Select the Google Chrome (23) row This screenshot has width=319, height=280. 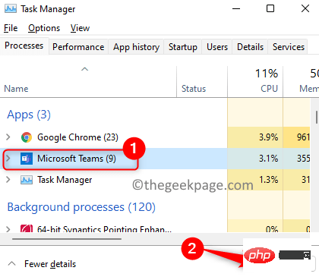click(x=155, y=137)
